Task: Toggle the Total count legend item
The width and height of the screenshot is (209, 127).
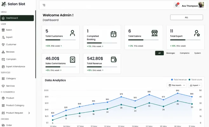Action: click(x=195, y=80)
